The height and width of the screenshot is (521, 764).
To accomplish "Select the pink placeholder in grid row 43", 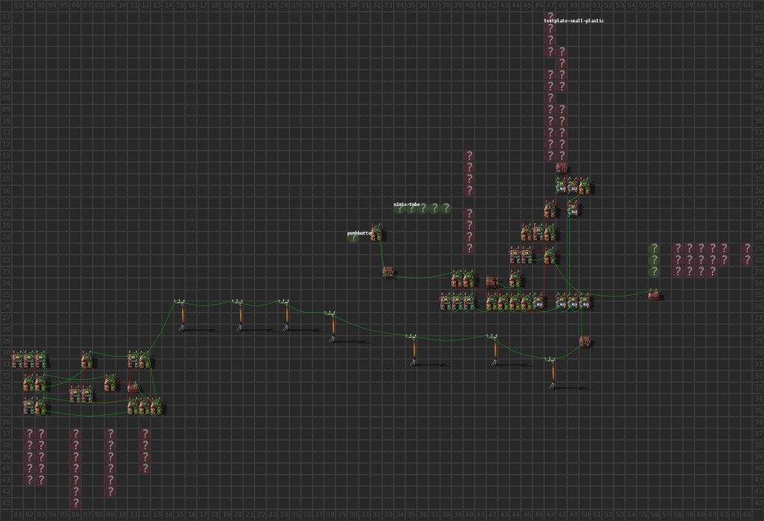I will pyautogui.click(x=75, y=503).
